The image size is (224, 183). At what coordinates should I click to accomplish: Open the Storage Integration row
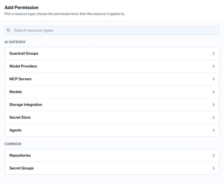(x=112, y=105)
